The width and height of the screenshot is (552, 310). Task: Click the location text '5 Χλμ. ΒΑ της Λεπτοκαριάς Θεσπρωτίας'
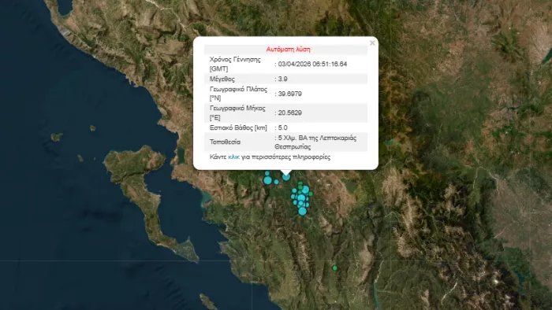point(315,142)
